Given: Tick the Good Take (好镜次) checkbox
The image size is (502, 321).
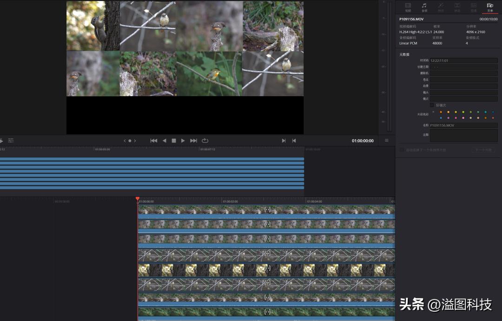Looking at the screenshot, I should pyautogui.click(x=432, y=105).
